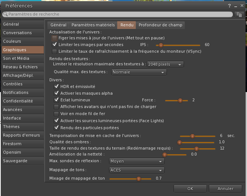Open the 'Paramètres matériels' tab
This screenshot has width=247, height=196.
(x=93, y=25)
